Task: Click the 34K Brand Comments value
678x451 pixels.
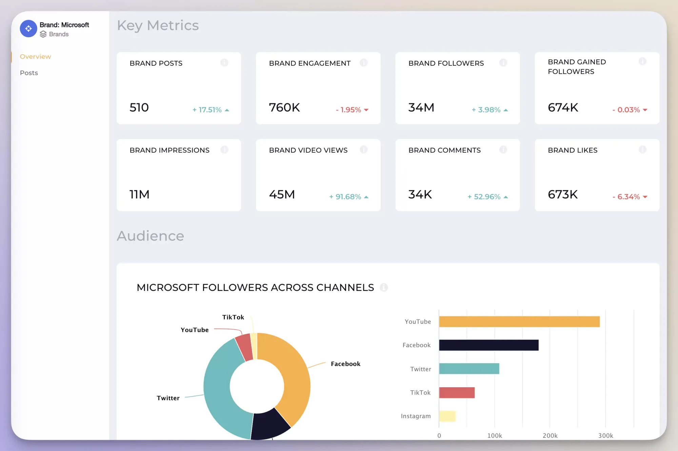Action: point(420,194)
